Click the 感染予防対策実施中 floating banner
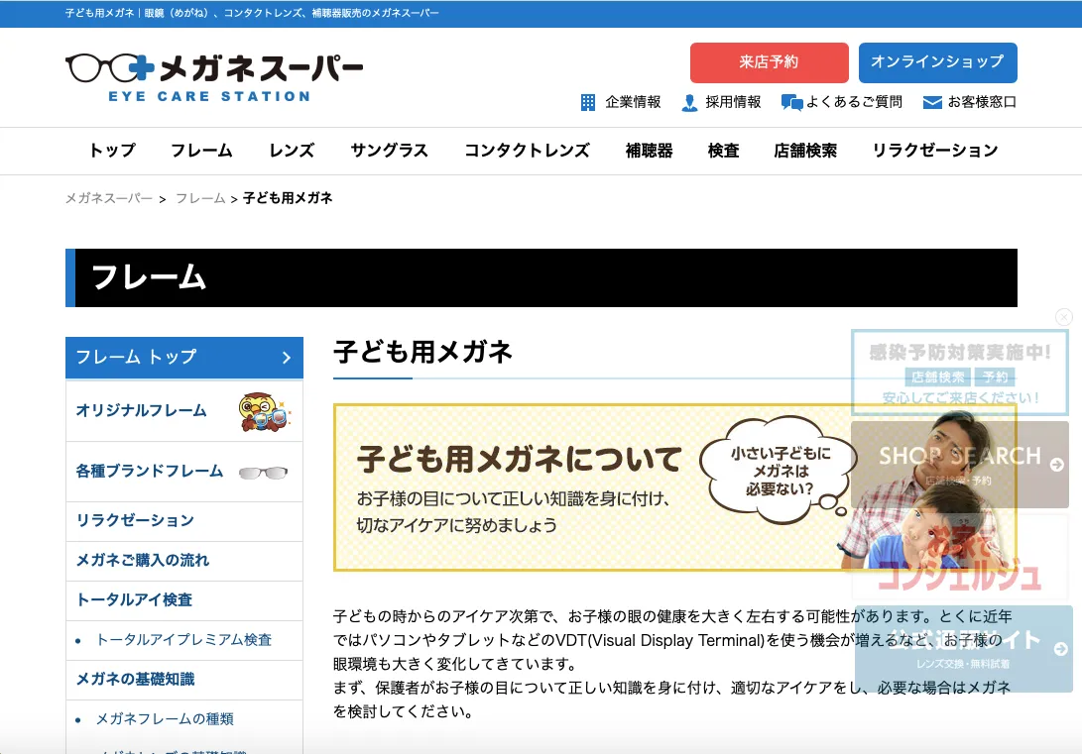 coord(960,373)
